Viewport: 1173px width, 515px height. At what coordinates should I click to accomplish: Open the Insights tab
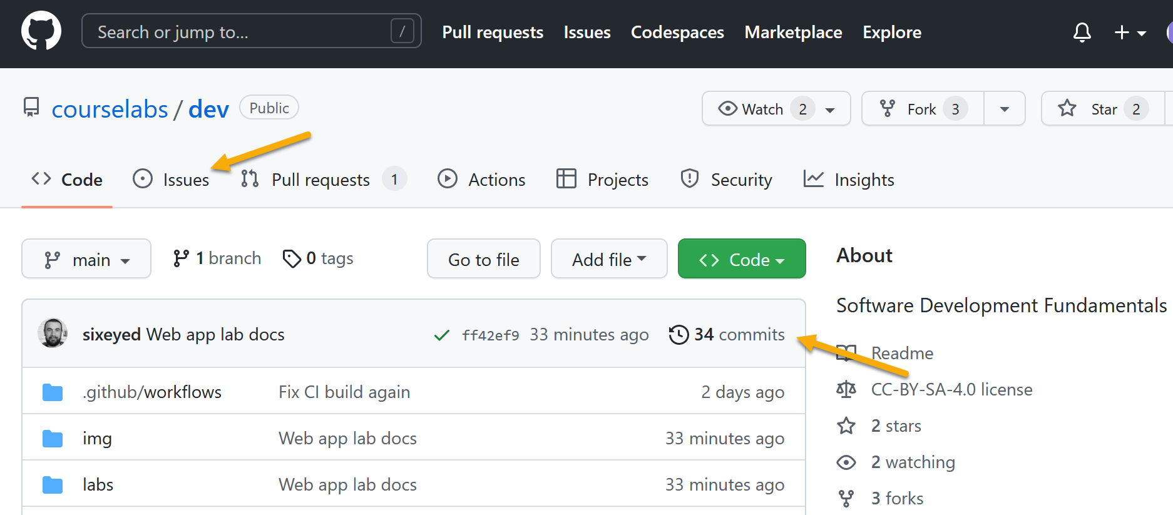coord(849,180)
